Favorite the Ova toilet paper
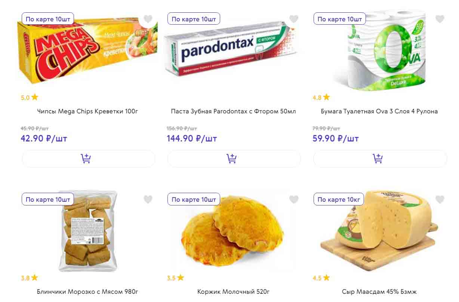Screen dimensions: 459x302 pos(440,19)
